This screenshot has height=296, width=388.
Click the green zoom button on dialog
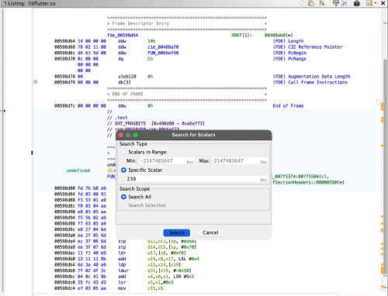(x=135, y=135)
